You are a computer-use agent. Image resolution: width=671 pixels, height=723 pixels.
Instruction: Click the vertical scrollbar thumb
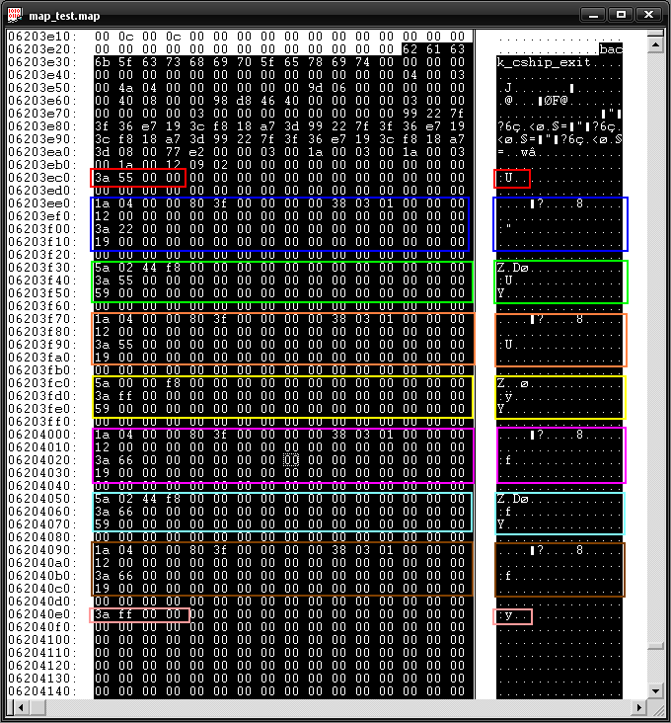click(654, 646)
